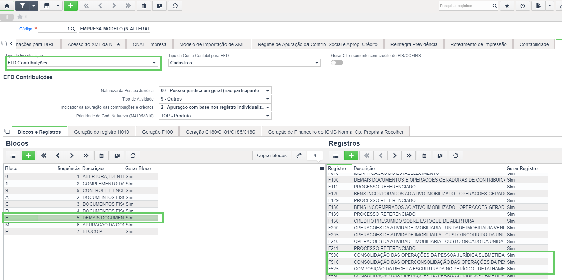
Task: Open the EFD Contribuições dropdown
Action: click(82, 63)
